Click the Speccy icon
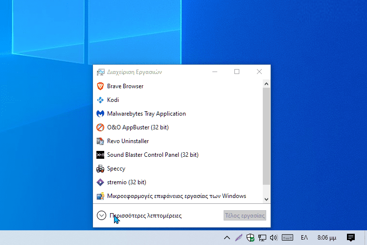 pos(100,169)
